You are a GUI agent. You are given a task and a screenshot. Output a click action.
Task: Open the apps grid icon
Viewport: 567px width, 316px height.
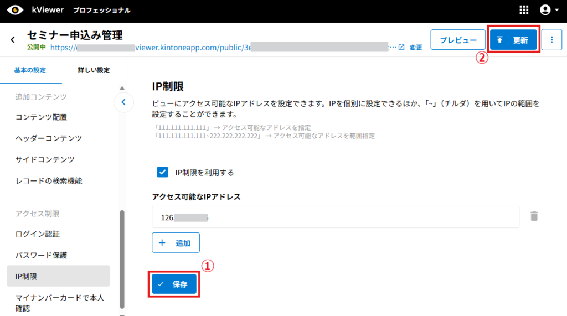pyautogui.click(x=524, y=10)
